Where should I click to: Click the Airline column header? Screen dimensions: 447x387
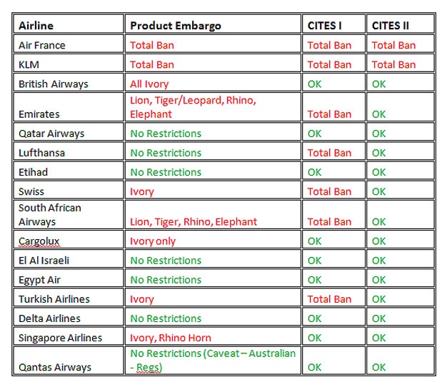pos(69,24)
